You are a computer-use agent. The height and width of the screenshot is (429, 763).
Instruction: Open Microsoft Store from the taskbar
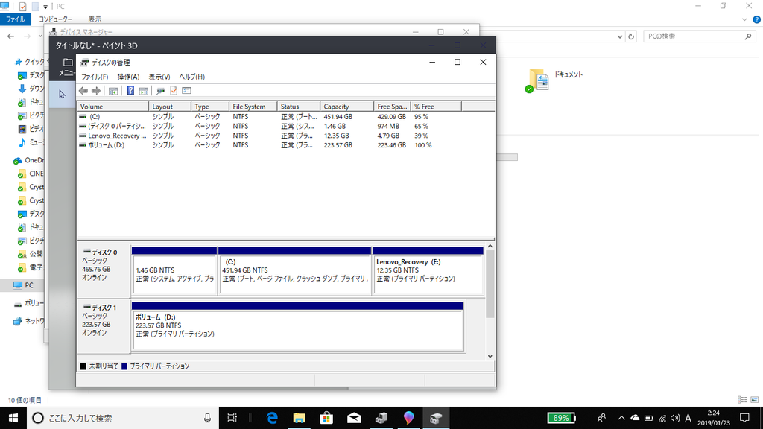click(x=326, y=418)
